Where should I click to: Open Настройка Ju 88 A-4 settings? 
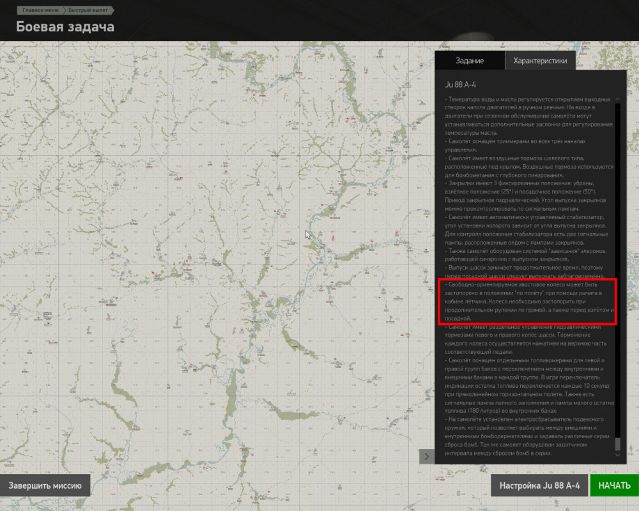pyautogui.click(x=539, y=485)
